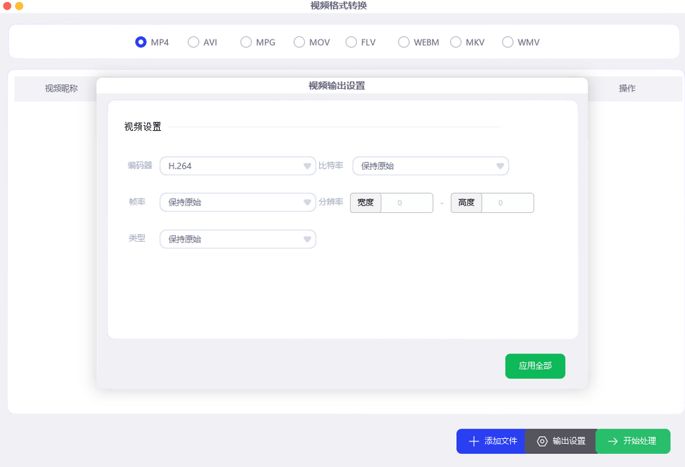The width and height of the screenshot is (685, 467).
Task: Select the MOV output format
Action: 299,42
